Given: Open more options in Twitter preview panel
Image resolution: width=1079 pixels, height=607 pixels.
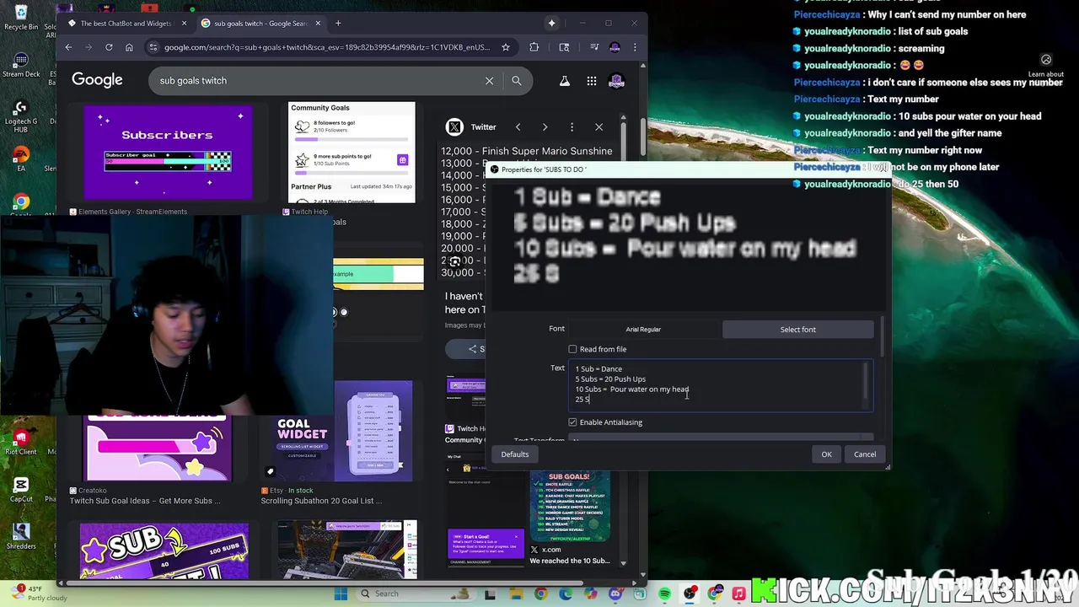Looking at the screenshot, I should (x=572, y=127).
